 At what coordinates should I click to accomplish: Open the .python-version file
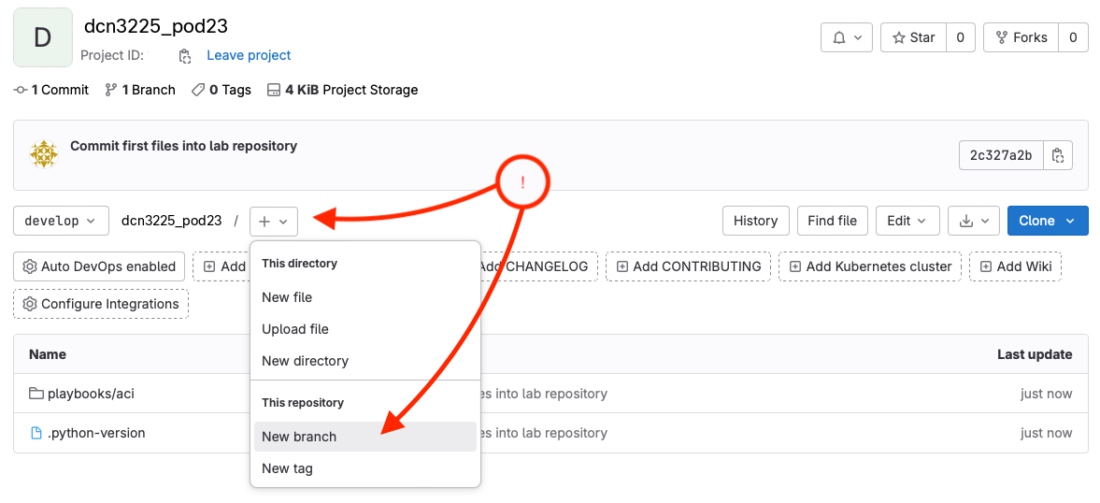pyautogui.click(x=96, y=433)
